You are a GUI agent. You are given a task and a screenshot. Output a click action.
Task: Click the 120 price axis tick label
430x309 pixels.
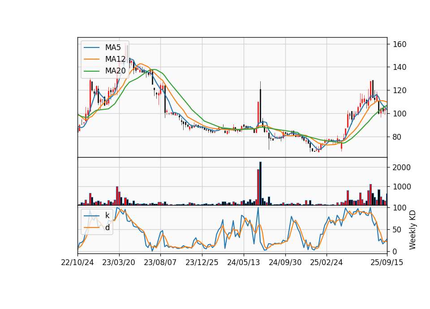399,90
